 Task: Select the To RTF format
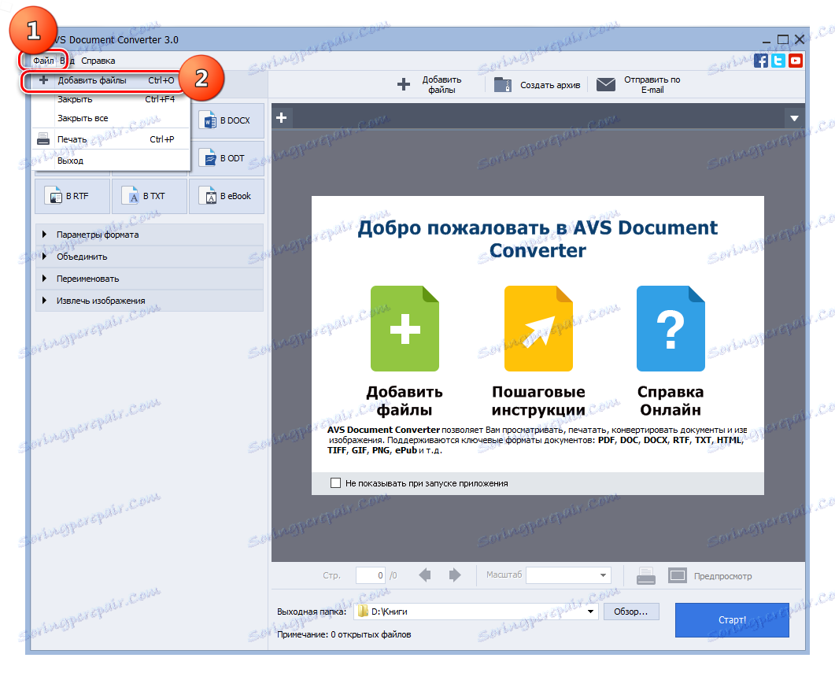[72, 197]
